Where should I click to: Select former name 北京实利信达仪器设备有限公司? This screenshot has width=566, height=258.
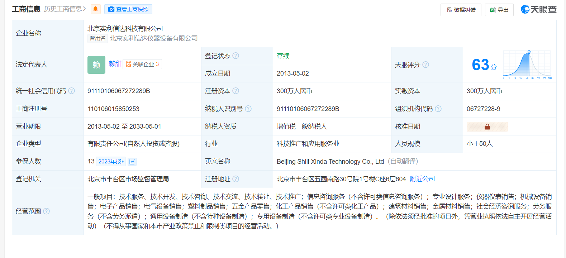[x=153, y=38]
